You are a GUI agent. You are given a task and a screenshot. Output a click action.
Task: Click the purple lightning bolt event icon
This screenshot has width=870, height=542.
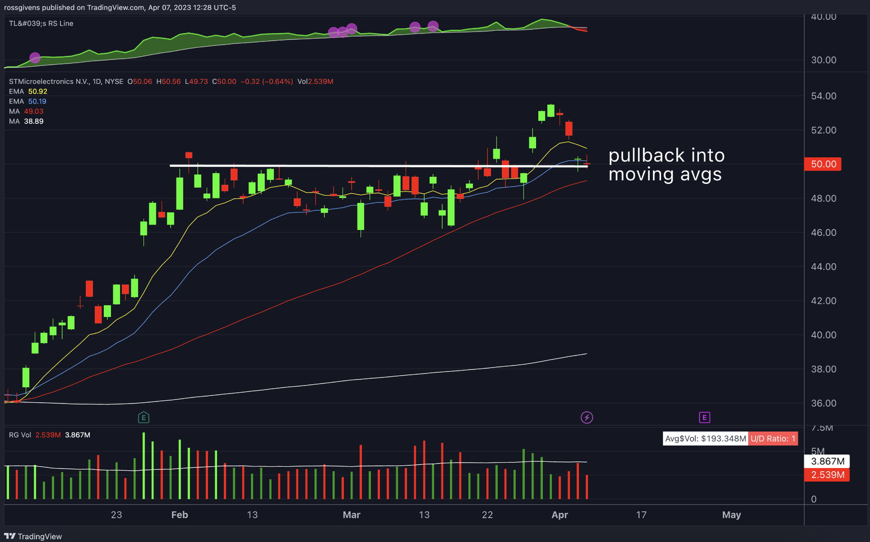587,417
